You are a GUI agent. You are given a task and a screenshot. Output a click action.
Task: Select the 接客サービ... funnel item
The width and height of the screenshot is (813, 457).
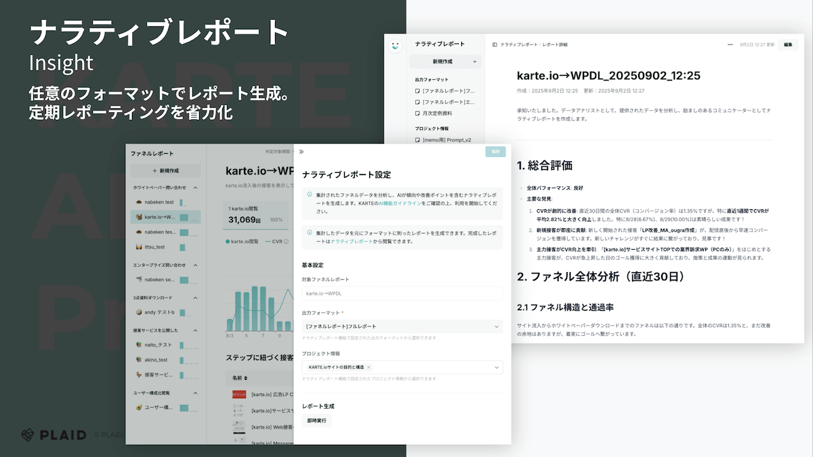coord(165,374)
